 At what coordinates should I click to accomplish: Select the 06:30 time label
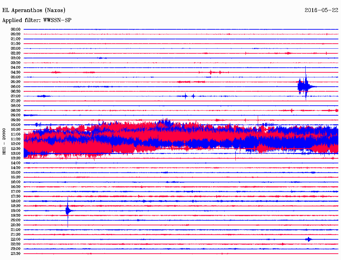click(x=16, y=91)
